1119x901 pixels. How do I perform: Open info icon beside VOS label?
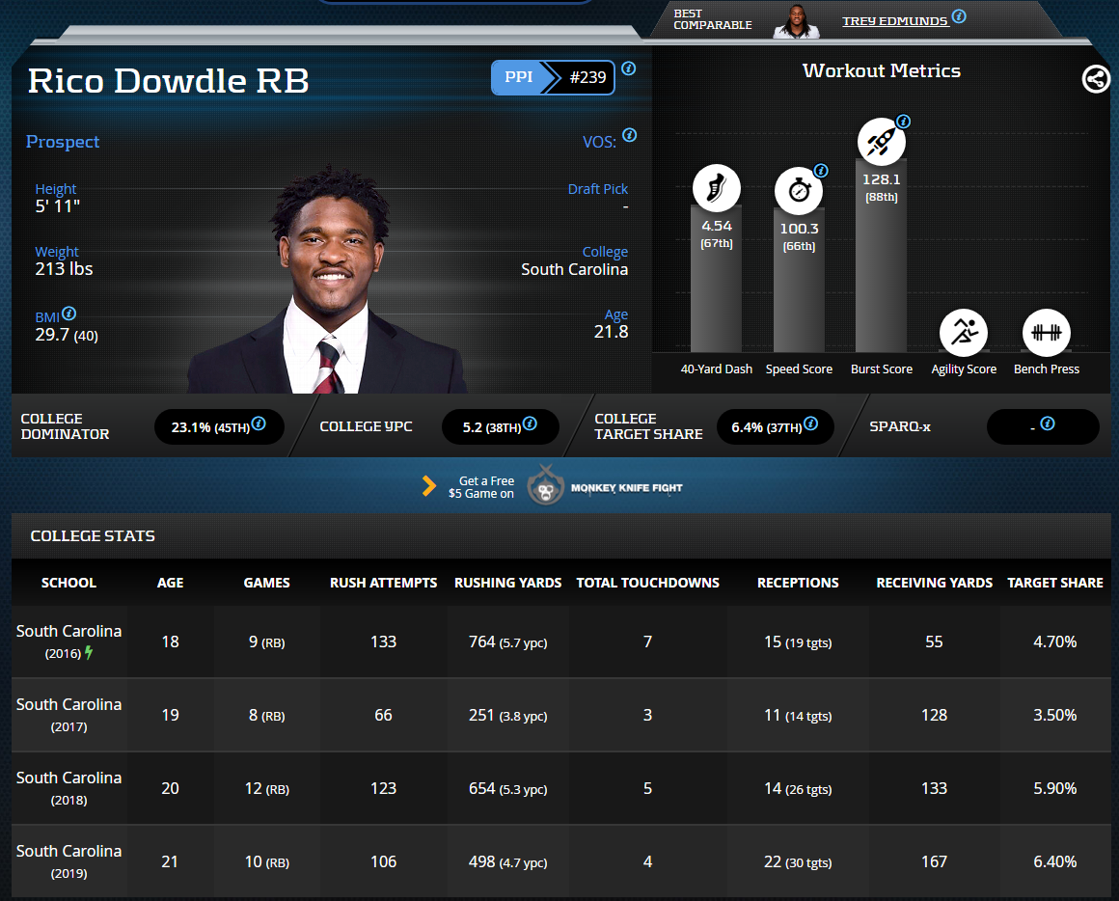pos(629,135)
